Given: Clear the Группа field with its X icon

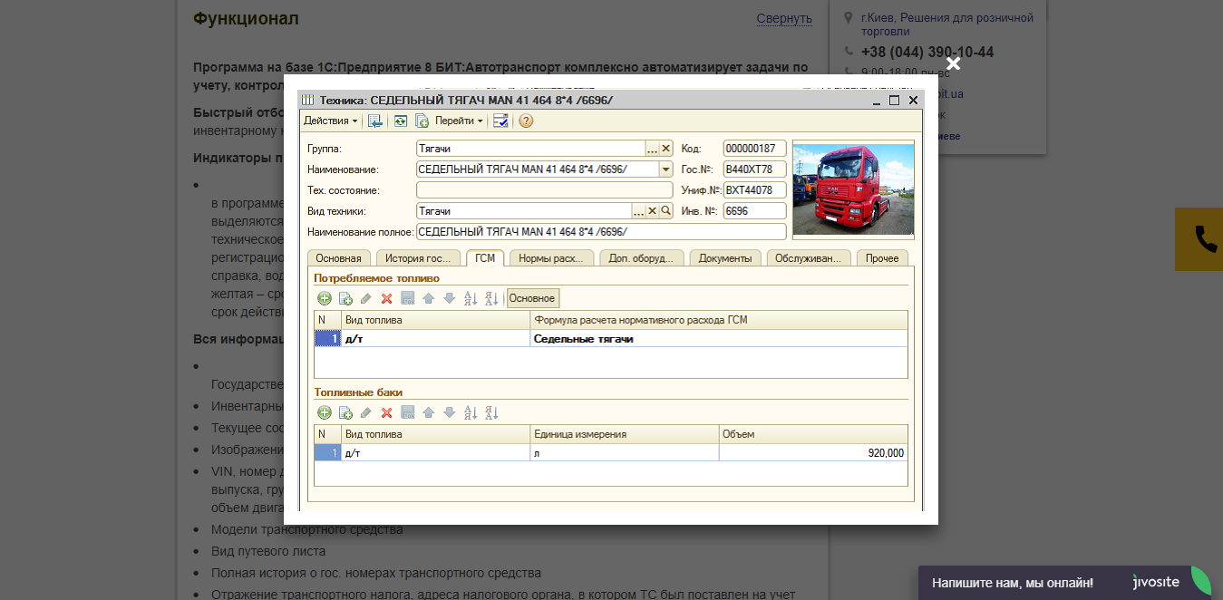Looking at the screenshot, I should pyautogui.click(x=665, y=149).
